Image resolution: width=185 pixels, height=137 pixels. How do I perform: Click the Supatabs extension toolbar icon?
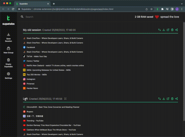coord(158,9)
